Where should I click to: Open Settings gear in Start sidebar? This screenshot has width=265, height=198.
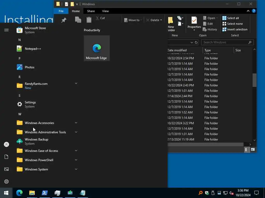[x=6, y=181]
